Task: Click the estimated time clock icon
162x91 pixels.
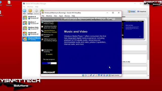Action: (42, 50)
